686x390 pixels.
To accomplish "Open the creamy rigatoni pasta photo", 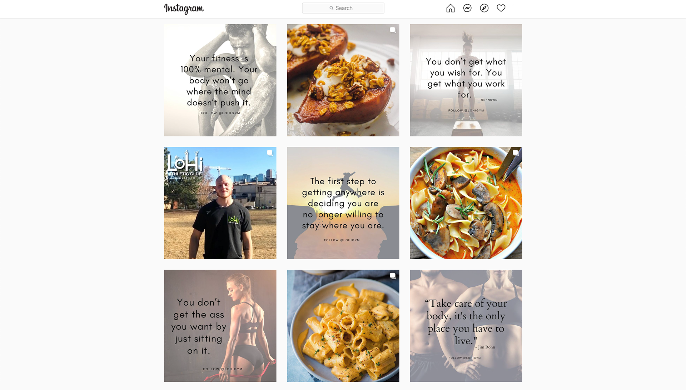I will coord(343,326).
